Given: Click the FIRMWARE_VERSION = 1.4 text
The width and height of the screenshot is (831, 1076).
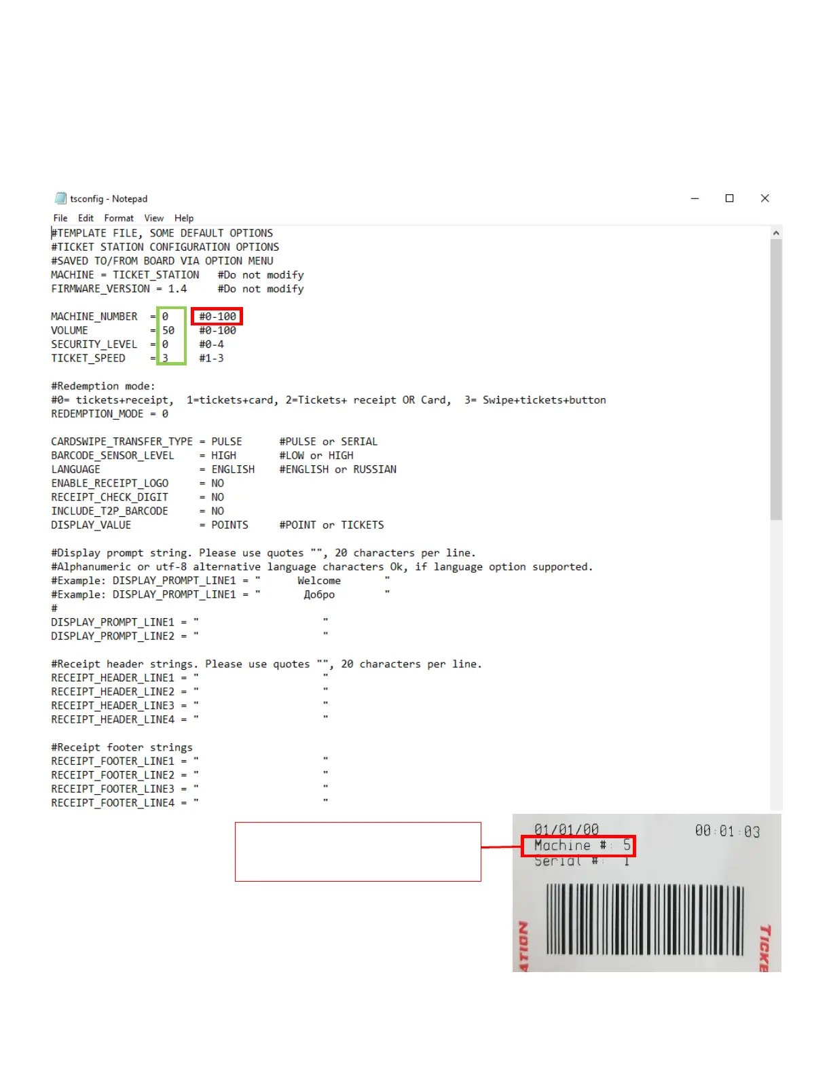Looking at the screenshot, I should [119, 289].
